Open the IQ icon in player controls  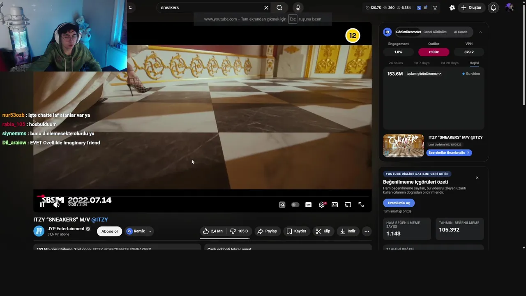click(282, 205)
